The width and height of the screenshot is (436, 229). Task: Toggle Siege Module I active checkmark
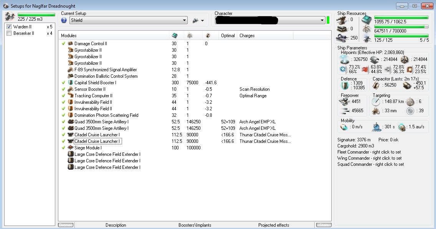[63, 147]
